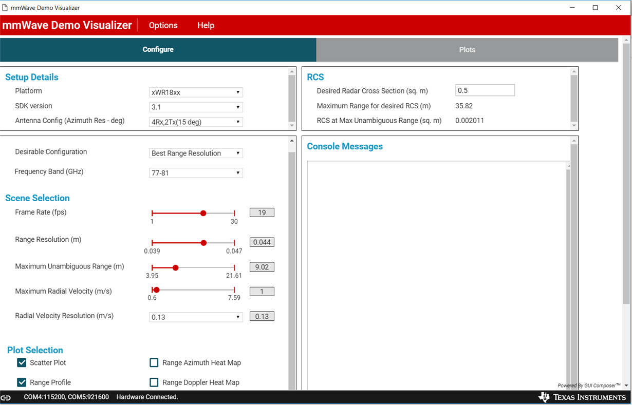
Task: Click the Plot Selection heading
Action: point(35,350)
